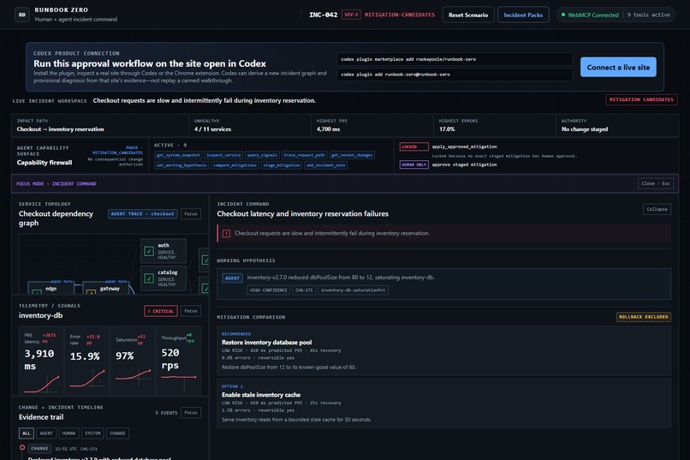This screenshot has height=460, width=690.
Task: Click the R0 Runbook Zero logo icon
Action: coord(22,15)
